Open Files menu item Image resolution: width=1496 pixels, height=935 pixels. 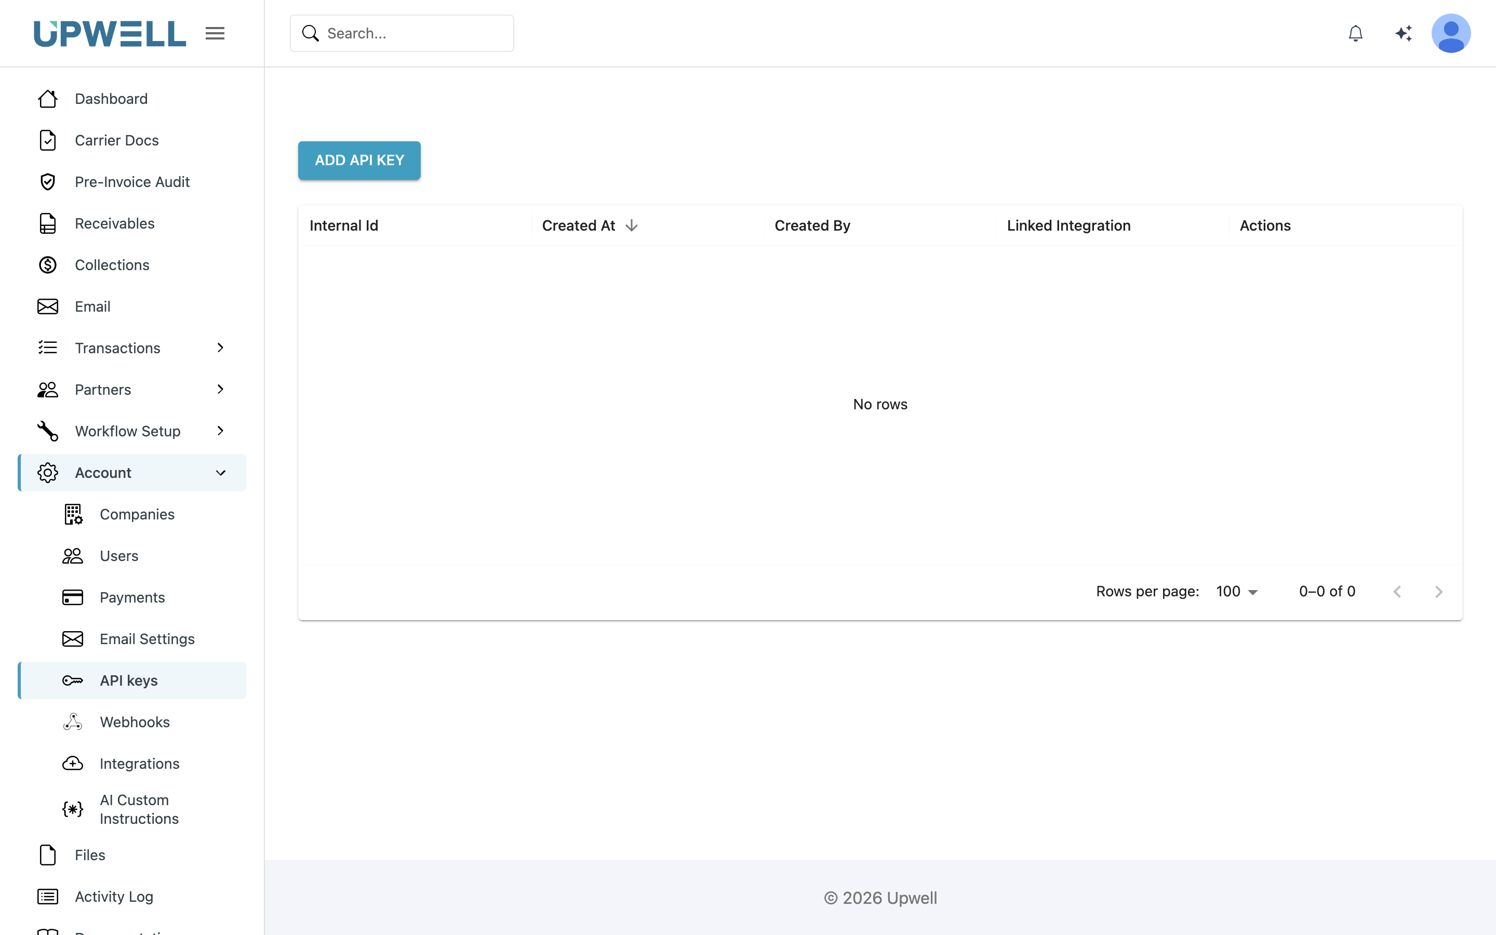coord(132,855)
